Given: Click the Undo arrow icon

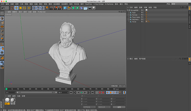Looking at the screenshot, I should 3,8.
